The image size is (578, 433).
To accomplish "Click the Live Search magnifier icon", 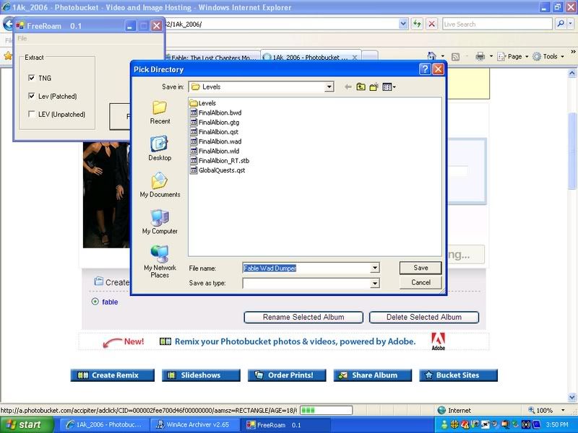I will (x=561, y=24).
